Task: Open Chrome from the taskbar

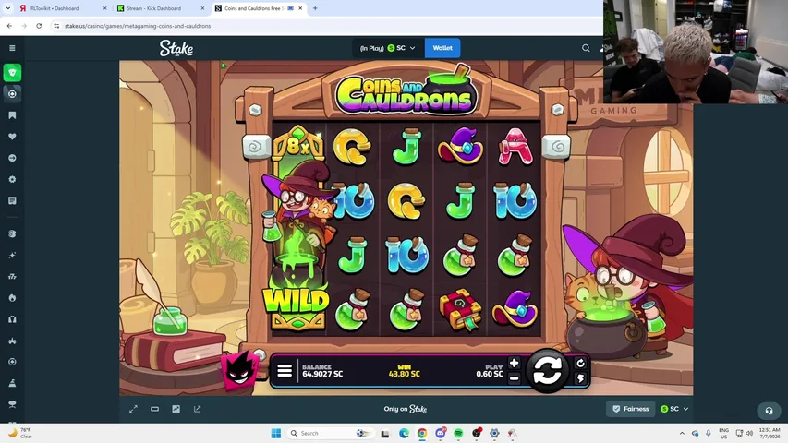Action: 422,433
